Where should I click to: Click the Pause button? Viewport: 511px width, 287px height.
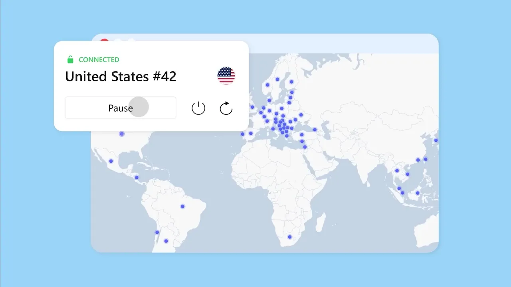pyautogui.click(x=121, y=108)
